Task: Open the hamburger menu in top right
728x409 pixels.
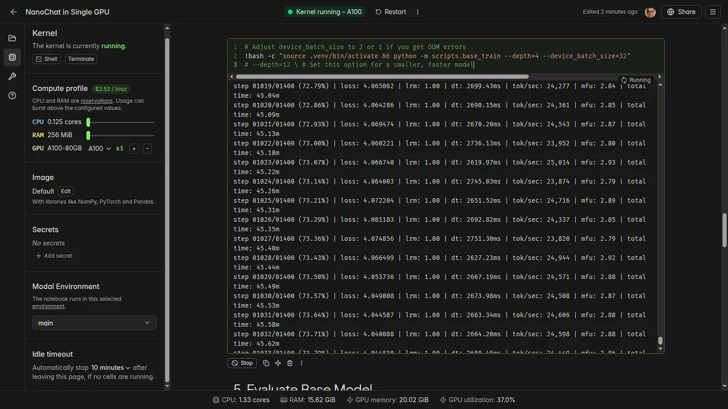Action: [x=712, y=12]
